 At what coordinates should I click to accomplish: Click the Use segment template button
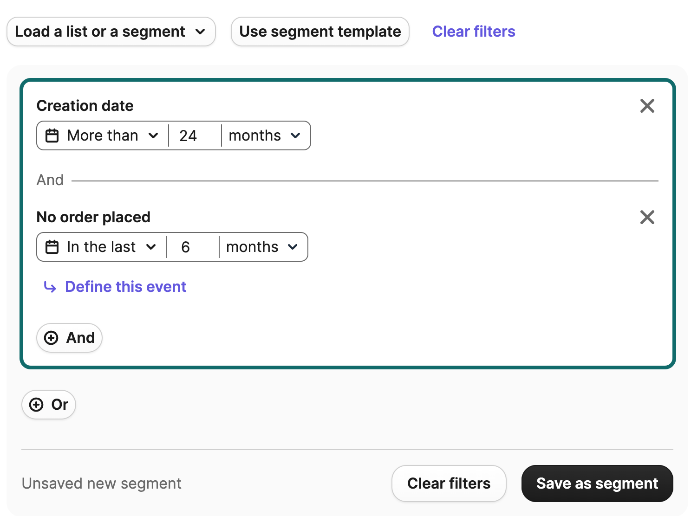[320, 32]
